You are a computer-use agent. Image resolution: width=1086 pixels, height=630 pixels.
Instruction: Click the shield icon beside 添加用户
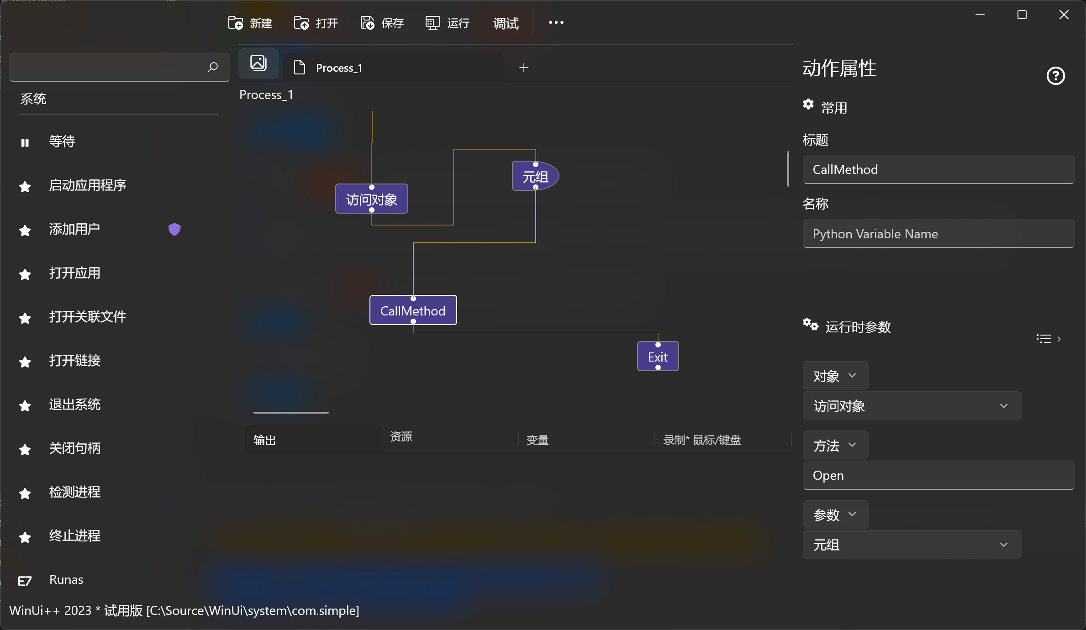click(174, 229)
